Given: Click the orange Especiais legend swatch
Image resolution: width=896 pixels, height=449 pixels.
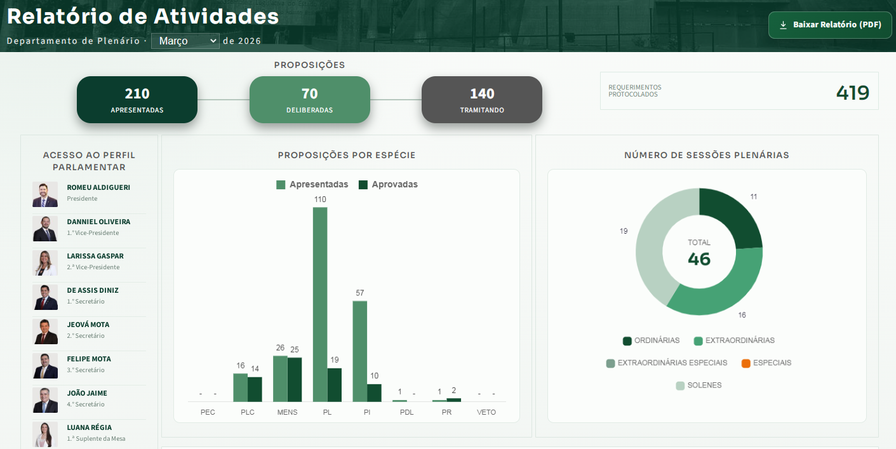Looking at the screenshot, I should point(746,363).
